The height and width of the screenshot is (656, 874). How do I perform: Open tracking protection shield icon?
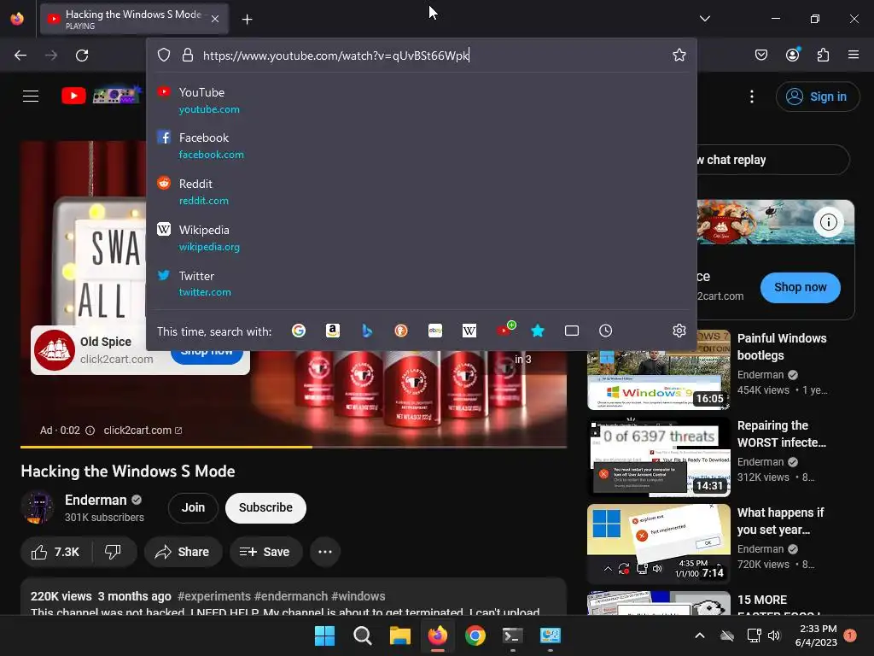[x=163, y=55]
